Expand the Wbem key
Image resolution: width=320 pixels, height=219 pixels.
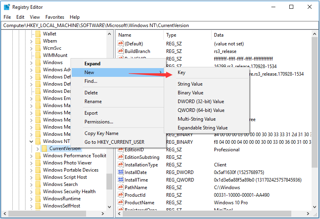tap(31, 41)
